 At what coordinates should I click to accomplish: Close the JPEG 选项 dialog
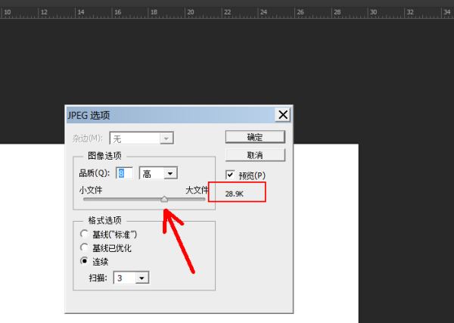click(283, 115)
